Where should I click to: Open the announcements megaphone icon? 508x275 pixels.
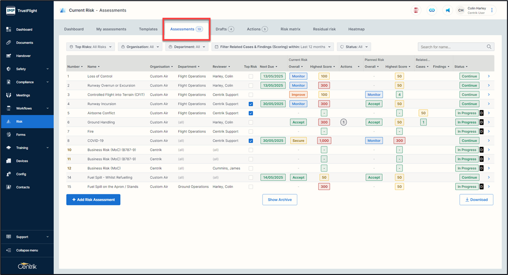point(447,10)
